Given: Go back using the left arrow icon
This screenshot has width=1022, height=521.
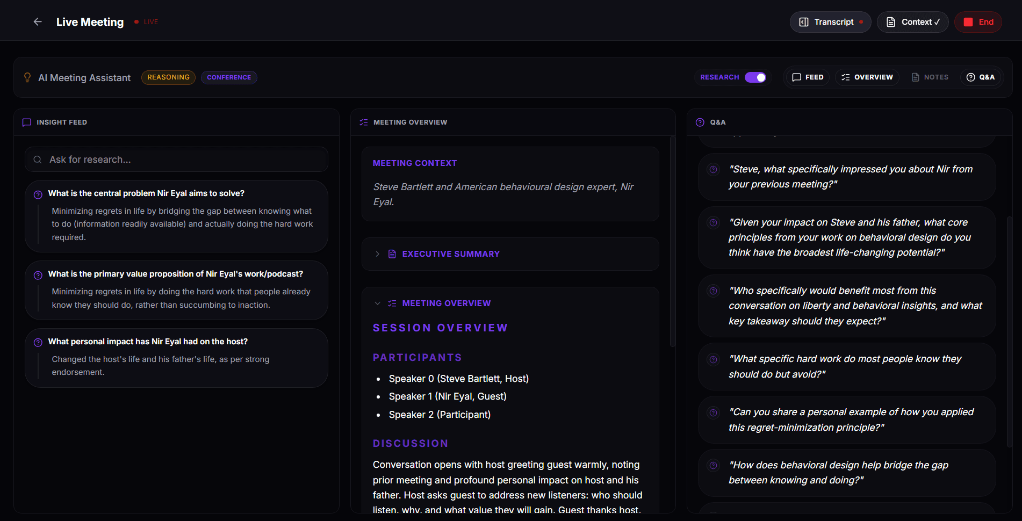Looking at the screenshot, I should click(x=38, y=21).
